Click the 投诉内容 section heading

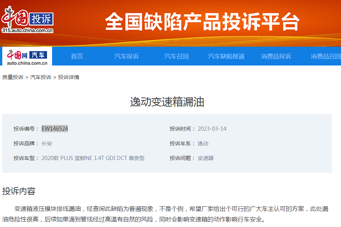(19, 191)
